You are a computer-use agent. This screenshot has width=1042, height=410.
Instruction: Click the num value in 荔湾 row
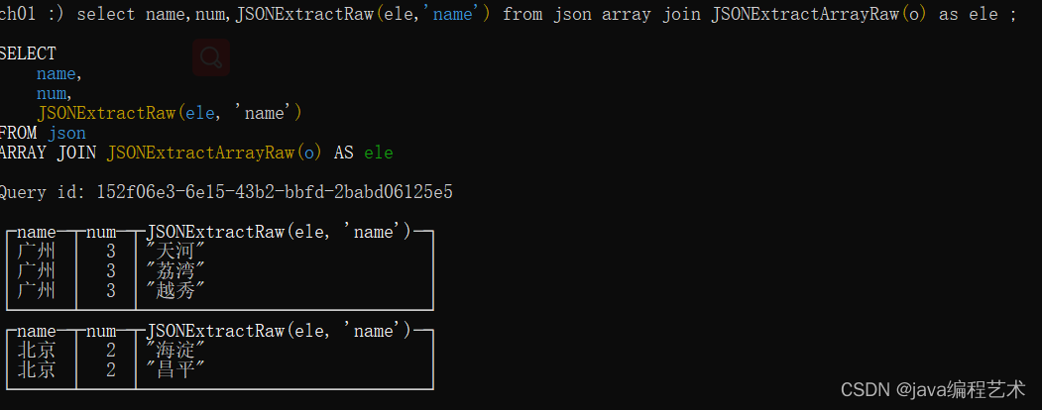click(110, 271)
